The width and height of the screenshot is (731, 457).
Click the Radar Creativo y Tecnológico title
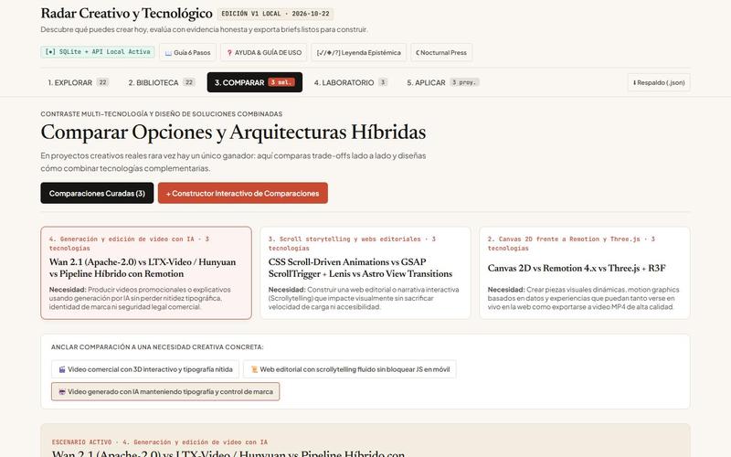pos(126,14)
